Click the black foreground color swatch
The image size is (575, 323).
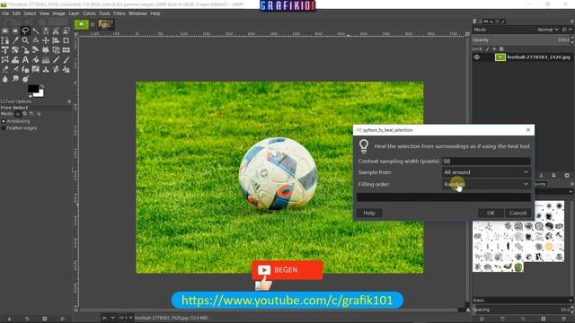tap(33, 88)
